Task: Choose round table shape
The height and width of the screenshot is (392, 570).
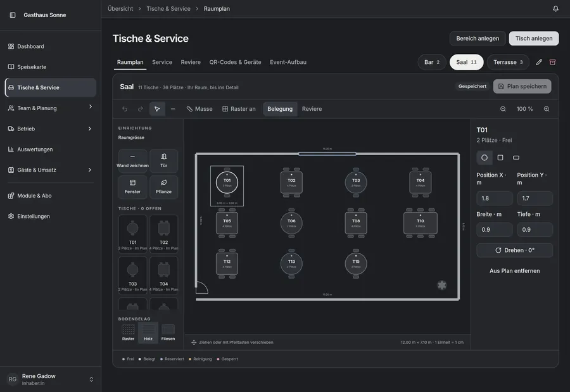Action: pos(484,158)
